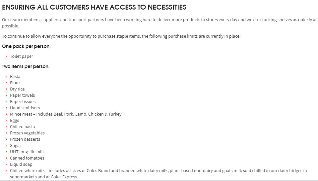Click the UHT long-life milk entry
Viewport: 318px width, 181px height.
click(x=28, y=152)
